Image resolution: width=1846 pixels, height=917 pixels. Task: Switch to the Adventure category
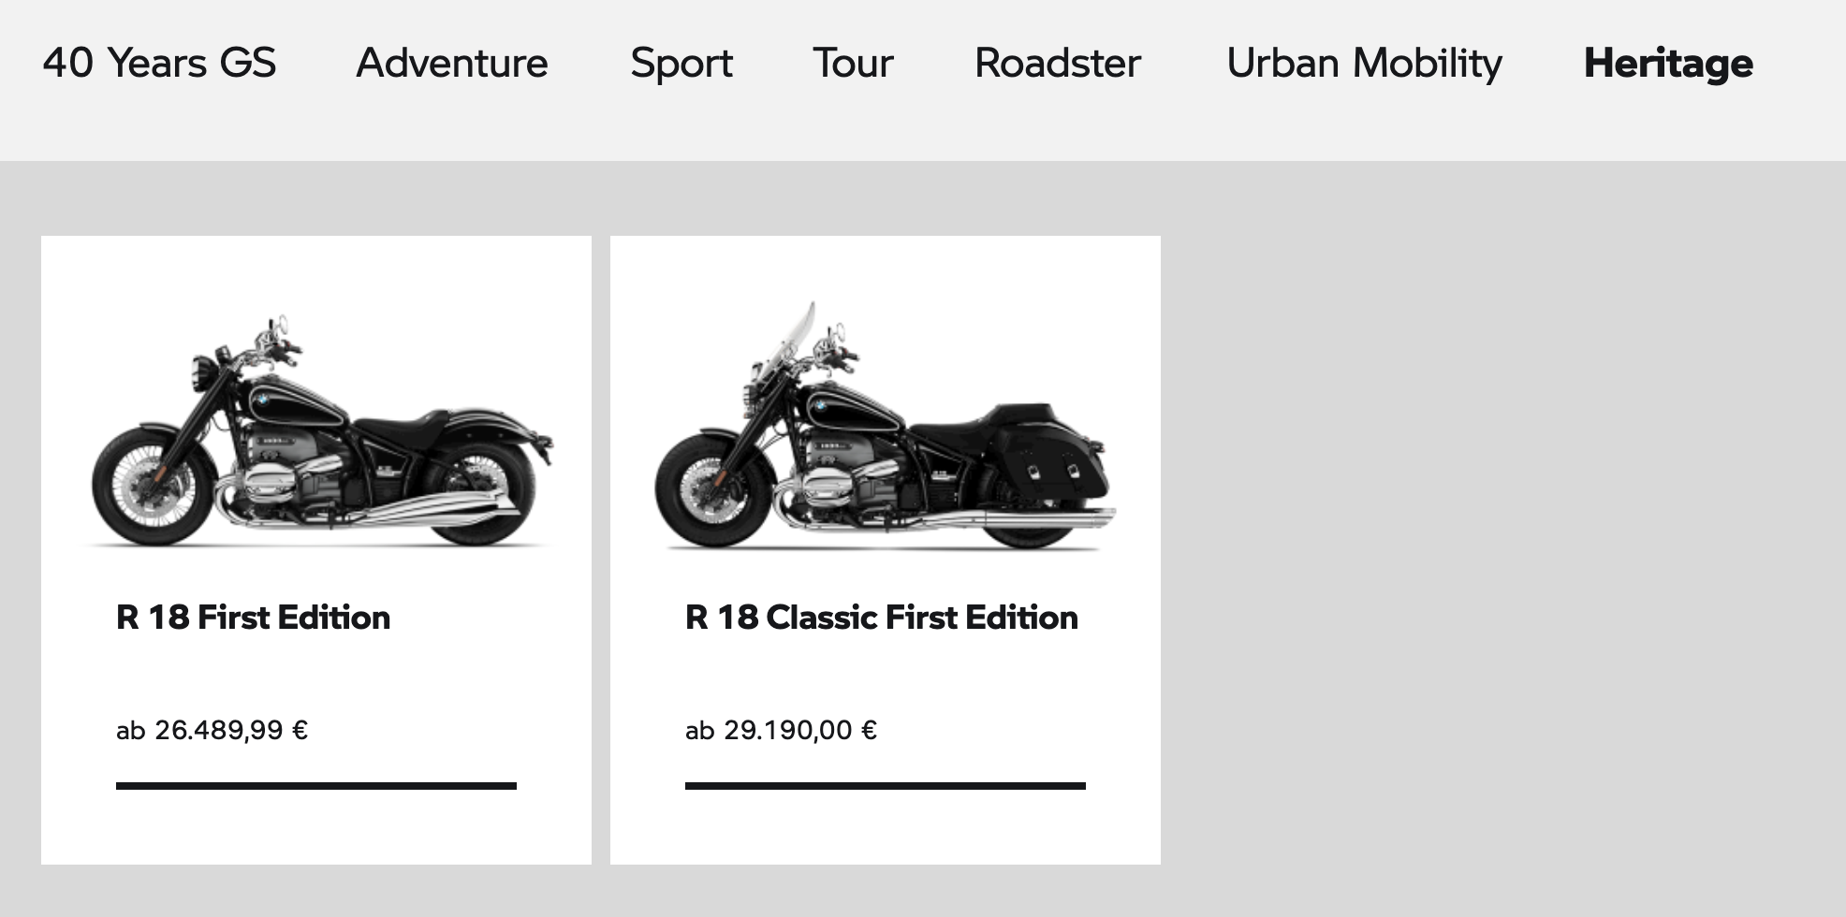click(x=452, y=64)
